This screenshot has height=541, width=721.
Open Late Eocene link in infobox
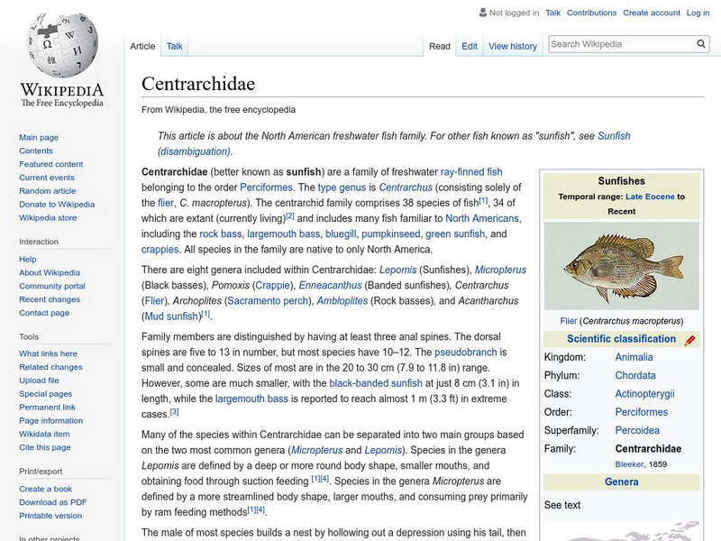(650, 197)
